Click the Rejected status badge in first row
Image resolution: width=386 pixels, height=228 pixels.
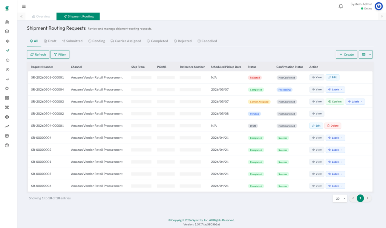[x=254, y=78]
